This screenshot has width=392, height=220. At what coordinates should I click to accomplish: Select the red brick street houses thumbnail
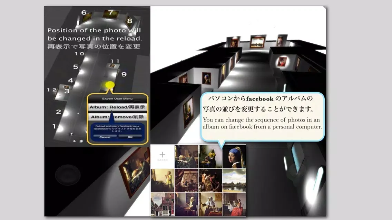[x=162, y=204]
